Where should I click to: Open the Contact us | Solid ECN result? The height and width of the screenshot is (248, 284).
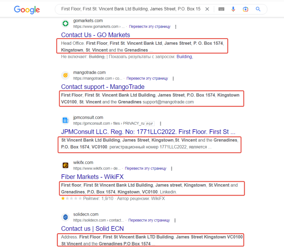(92, 229)
